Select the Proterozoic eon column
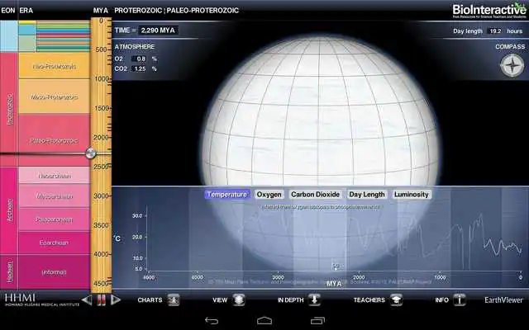 (9, 109)
